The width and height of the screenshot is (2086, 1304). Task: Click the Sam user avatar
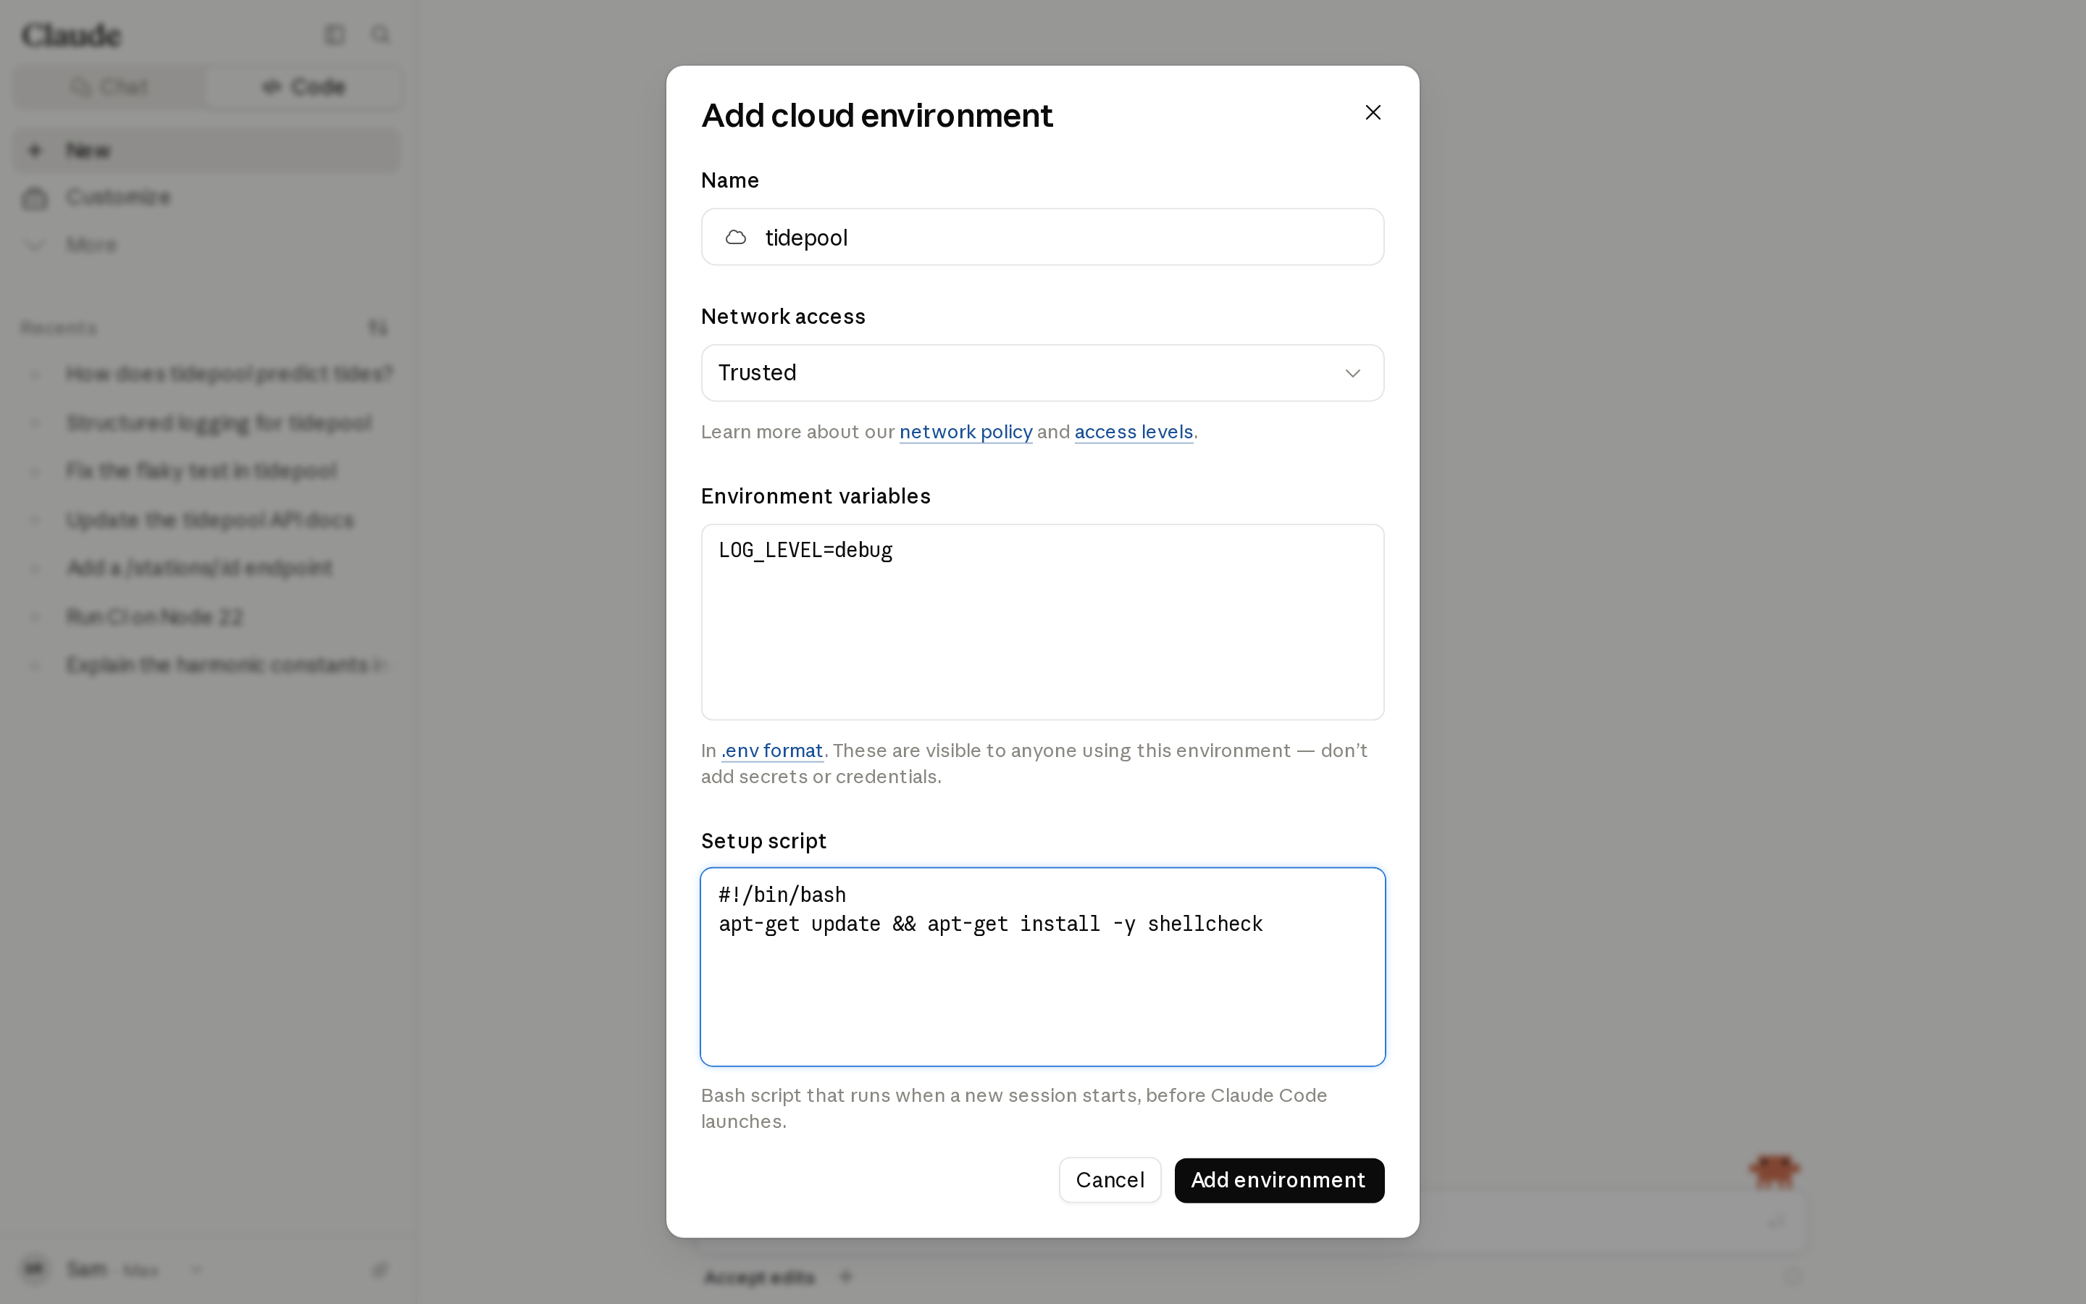[33, 1269]
